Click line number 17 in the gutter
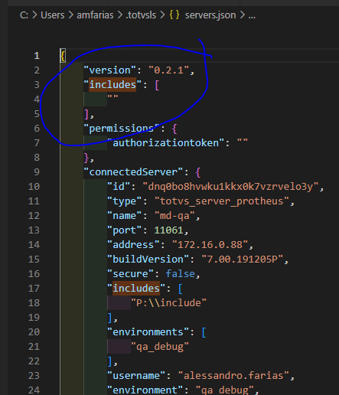 click(x=34, y=289)
